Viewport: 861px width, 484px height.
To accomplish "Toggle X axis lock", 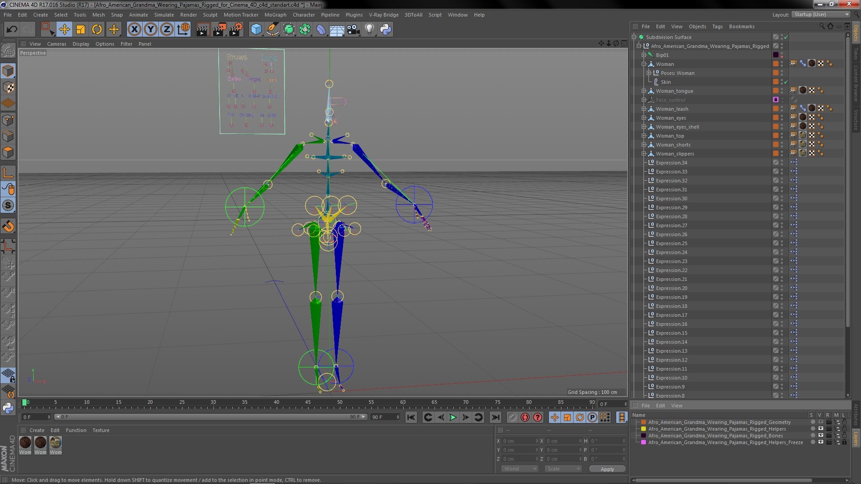I will click(x=134, y=30).
